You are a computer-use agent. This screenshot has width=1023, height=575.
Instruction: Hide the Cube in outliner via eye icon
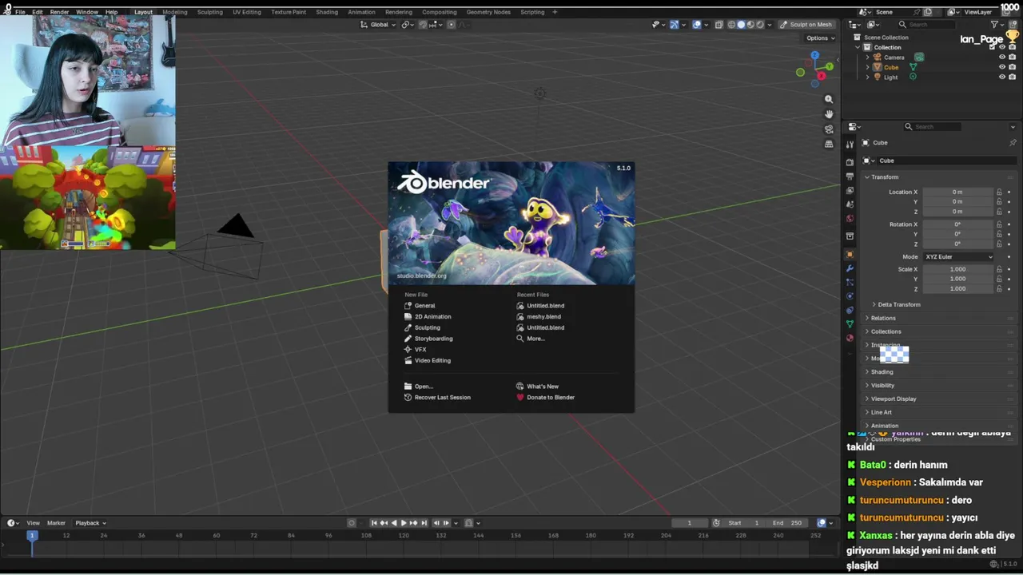[x=1002, y=67]
